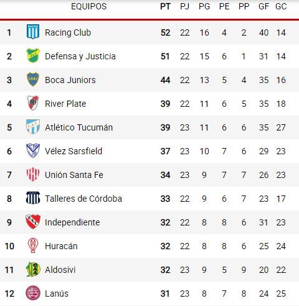Image resolution: width=299 pixels, height=306 pixels.
Task: Click the EQUIPOS column header
Action: pyautogui.click(x=89, y=6)
